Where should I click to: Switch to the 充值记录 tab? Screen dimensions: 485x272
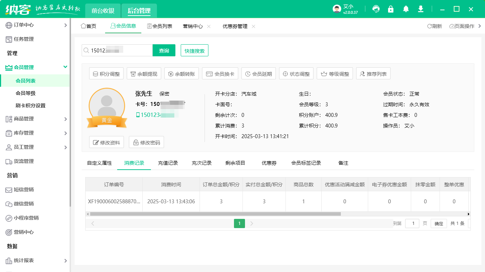click(168, 163)
